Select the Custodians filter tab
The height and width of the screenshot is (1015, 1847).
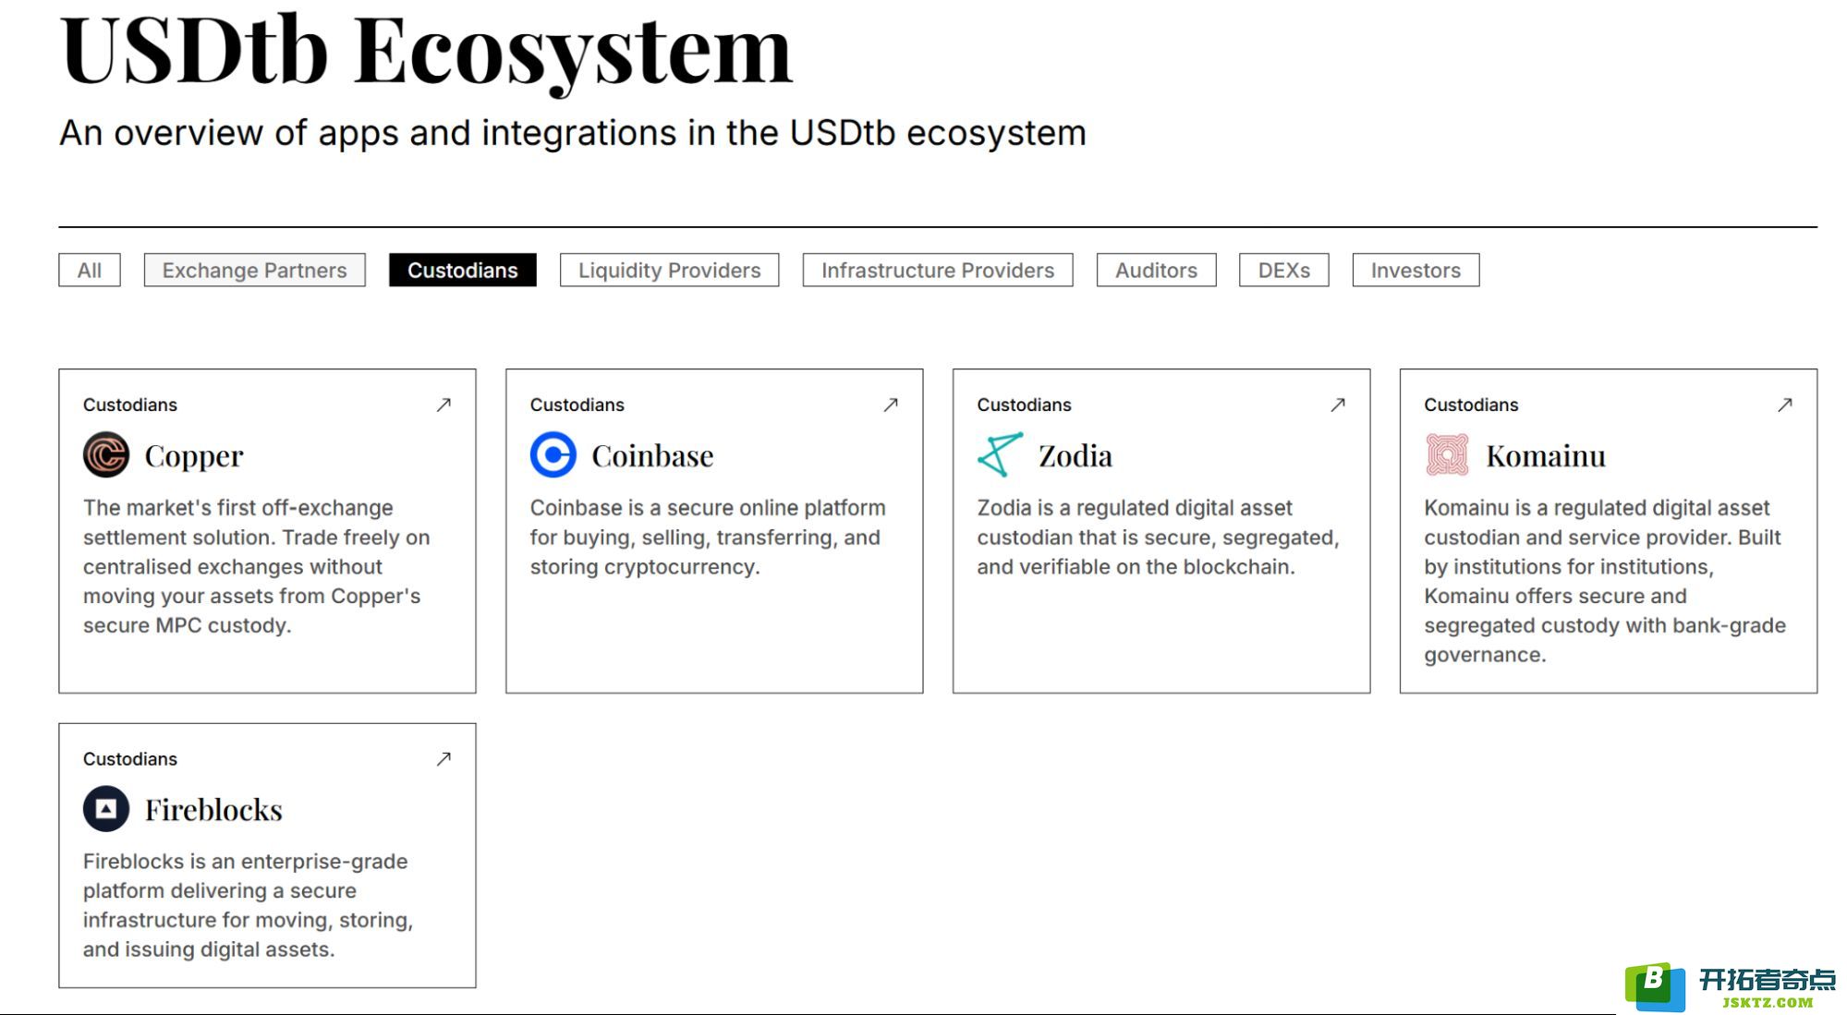coord(463,270)
